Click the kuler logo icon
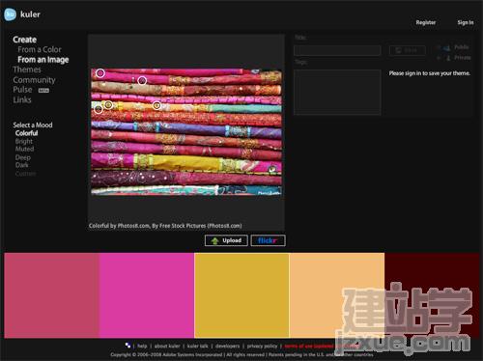The image size is (483, 361). pos(10,14)
